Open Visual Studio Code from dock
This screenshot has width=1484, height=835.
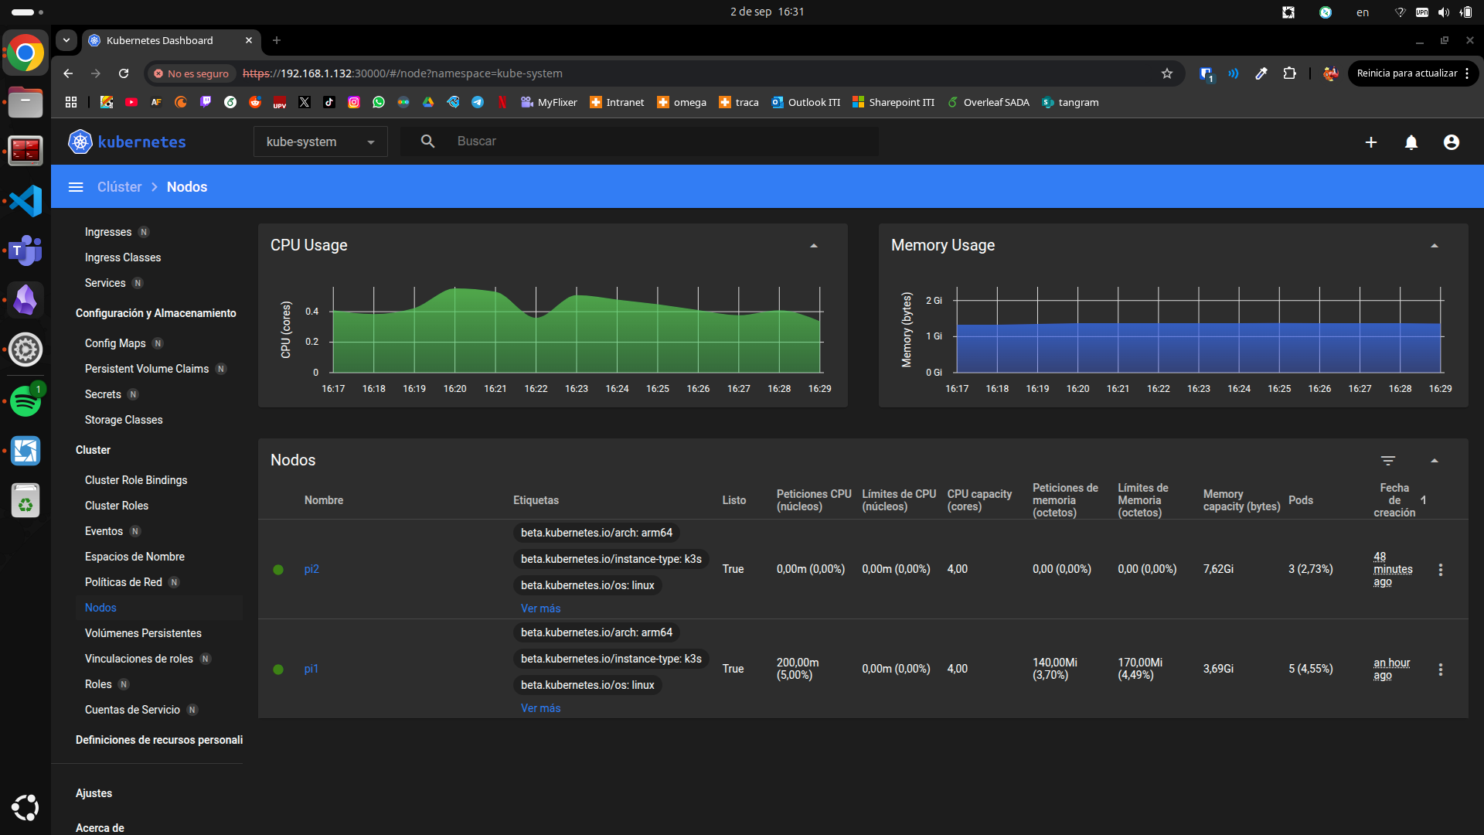(26, 201)
